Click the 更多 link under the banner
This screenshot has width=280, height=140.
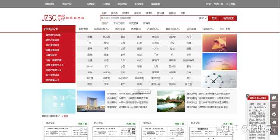click(x=66, y=116)
